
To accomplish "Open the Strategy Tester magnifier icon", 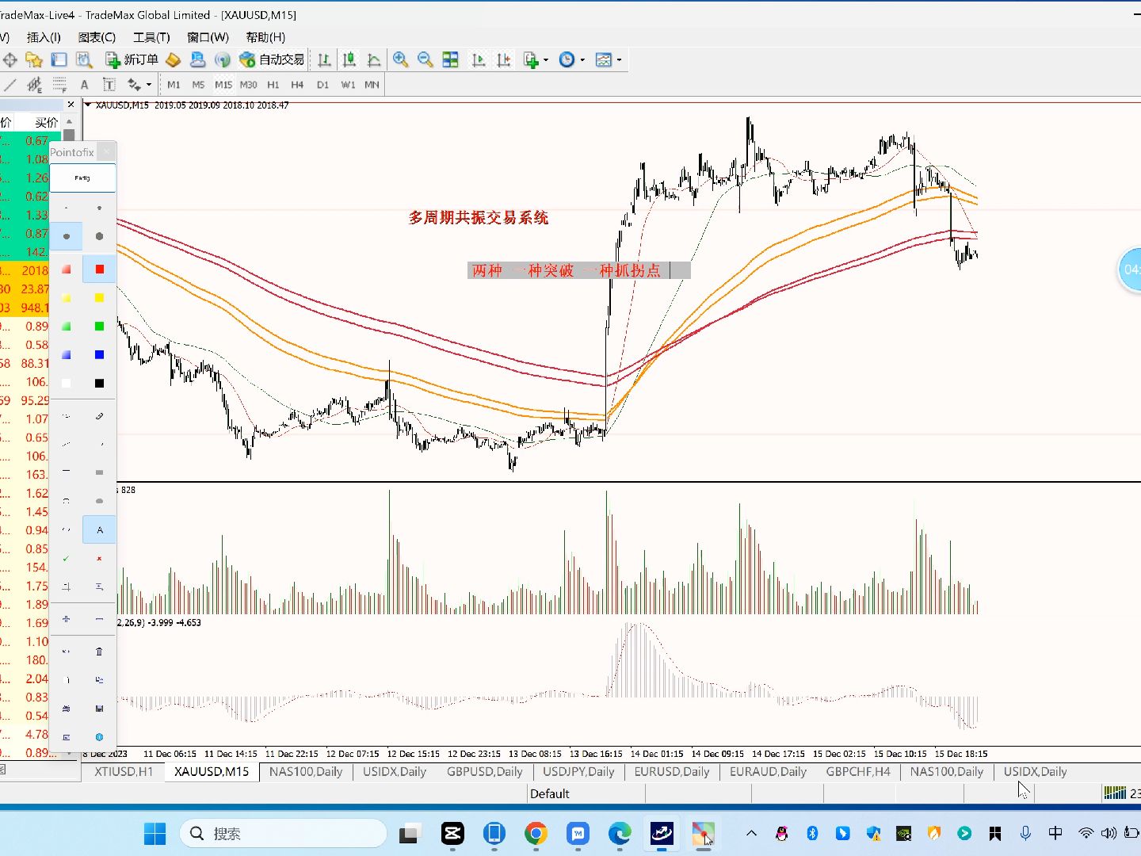I will (x=83, y=59).
